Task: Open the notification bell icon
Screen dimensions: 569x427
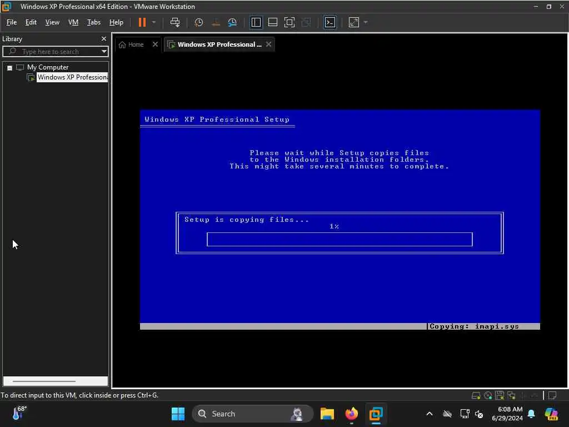Action: (531, 414)
